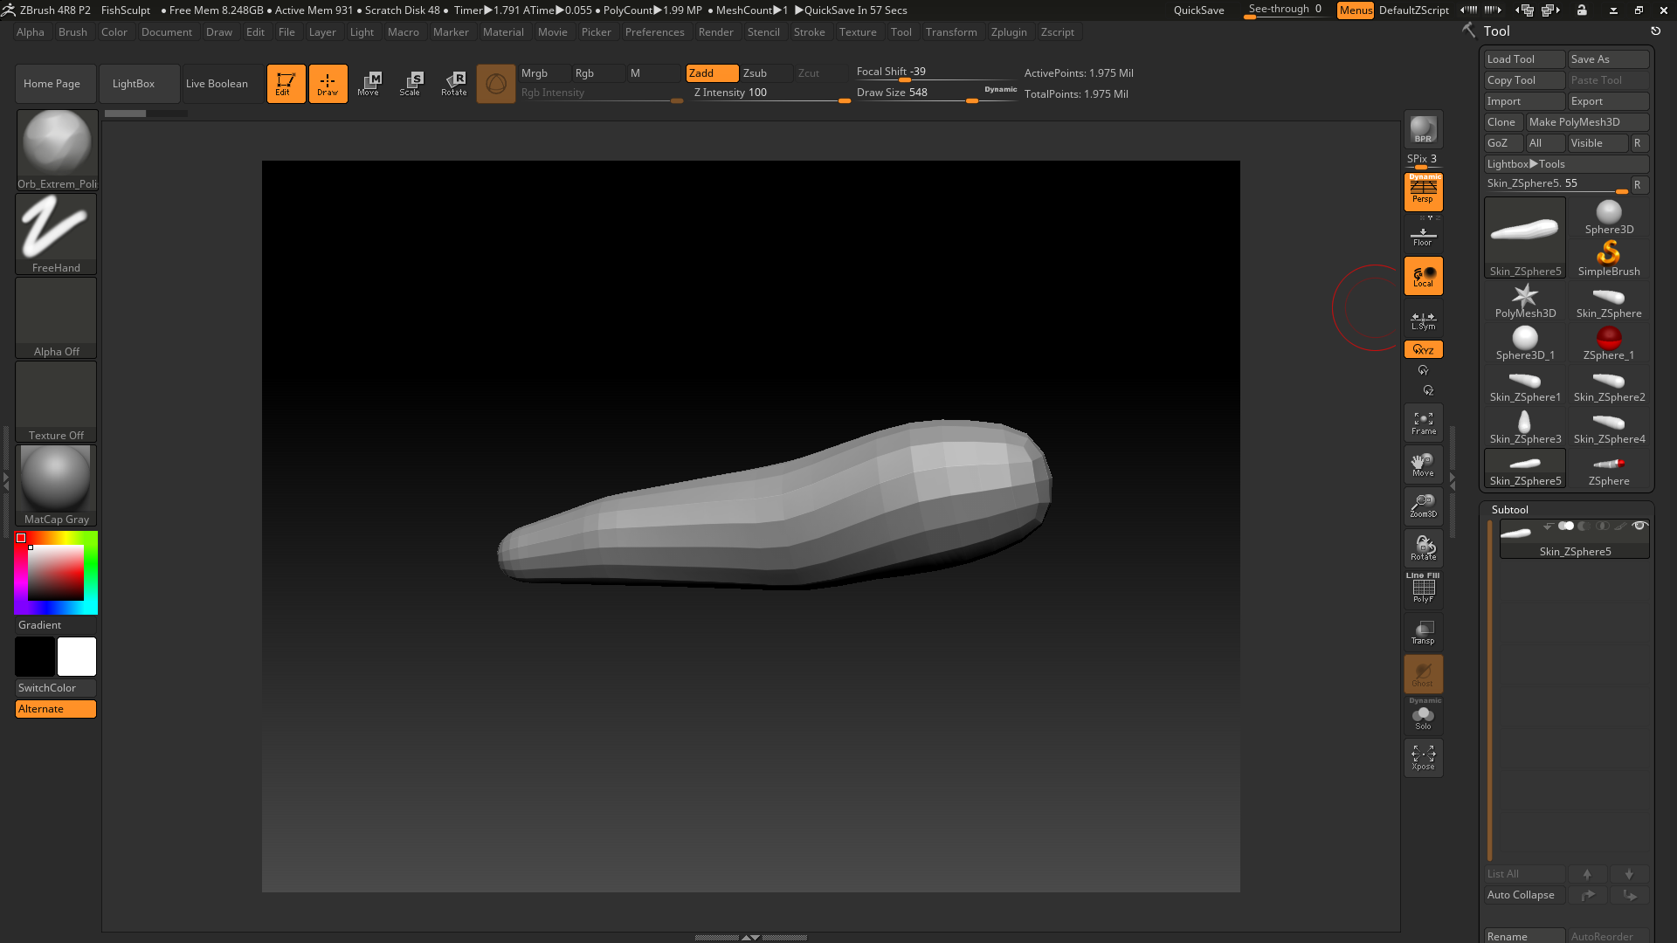Select the Draw mode button
Image resolution: width=1677 pixels, height=943 pixels.
[x=328, y=84]
